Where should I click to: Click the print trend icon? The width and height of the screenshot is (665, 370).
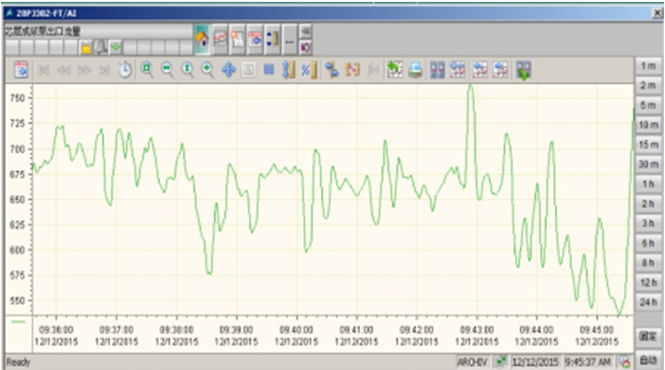point(416,69)
